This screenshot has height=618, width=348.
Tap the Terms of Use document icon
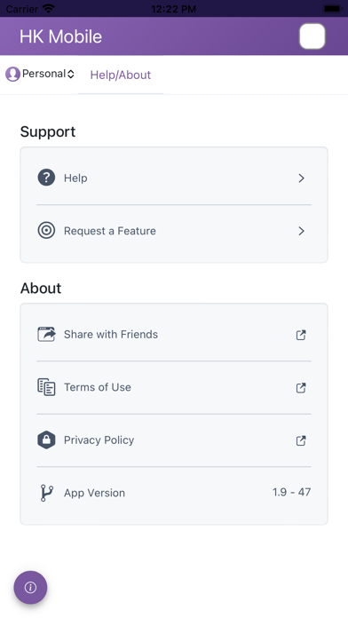(46, 387)
